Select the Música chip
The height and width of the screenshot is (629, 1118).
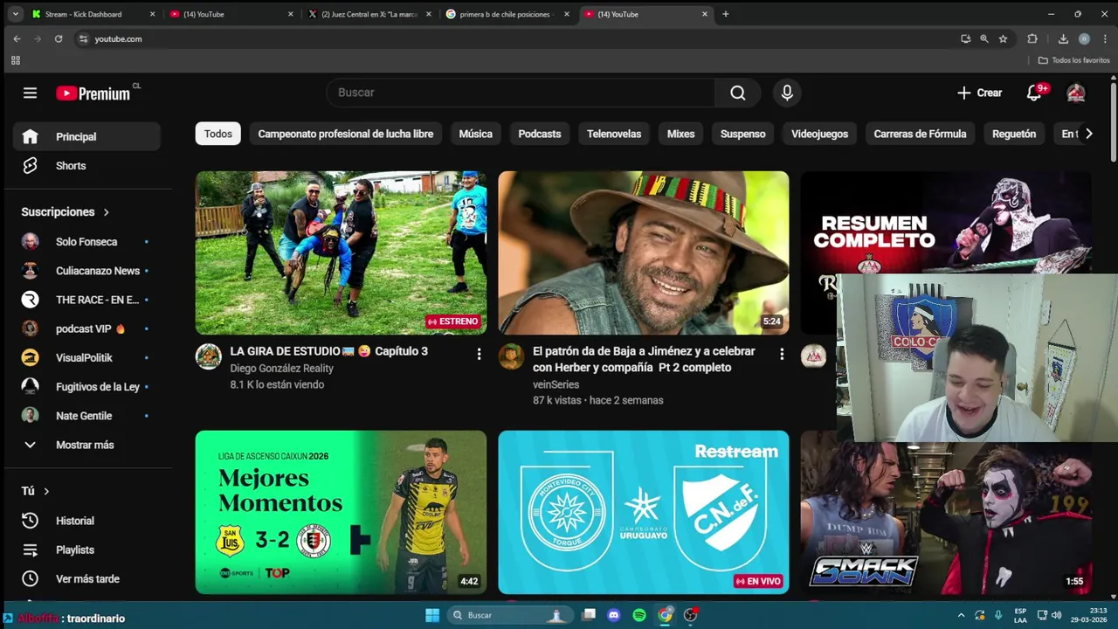tap(476, 134)
